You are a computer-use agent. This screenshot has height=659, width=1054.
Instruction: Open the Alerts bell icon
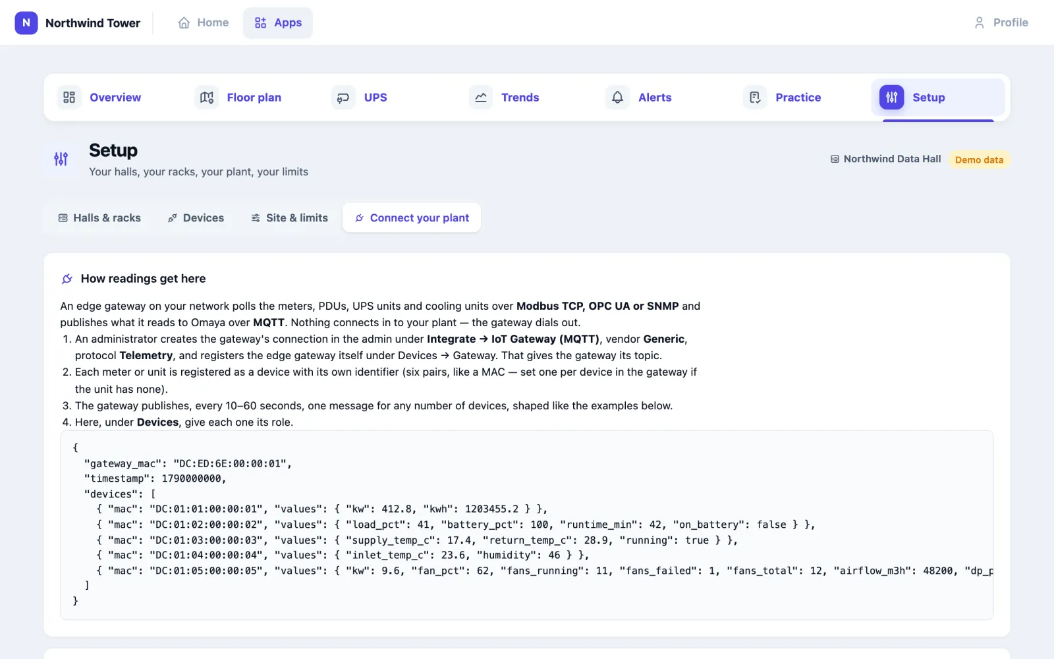617,98
